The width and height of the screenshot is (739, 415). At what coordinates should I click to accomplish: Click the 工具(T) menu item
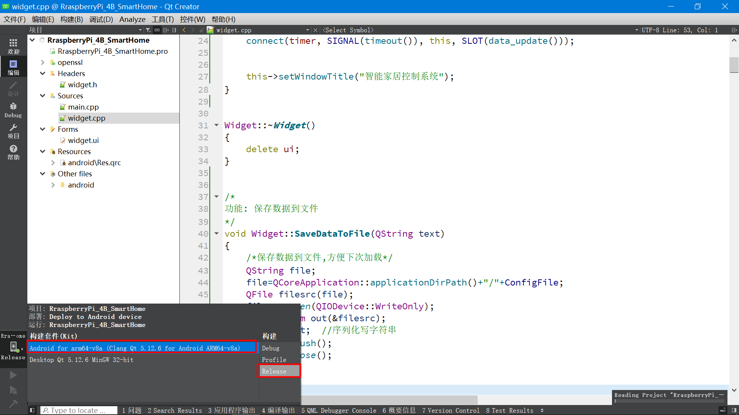click(x=161, y=19)
